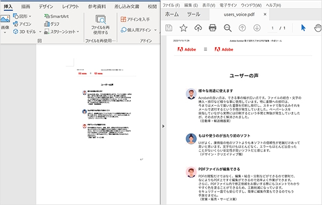This screenshot has width=322, height=205.
Task: Open the ファイル (F) menu in Acrobat
Action: pos(171,5)
